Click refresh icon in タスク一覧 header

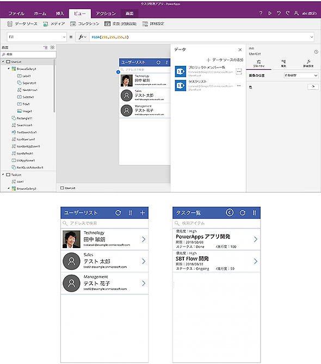coord(242,213)
